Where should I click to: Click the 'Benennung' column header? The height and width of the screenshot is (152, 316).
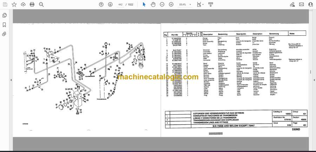pos(274,34)
